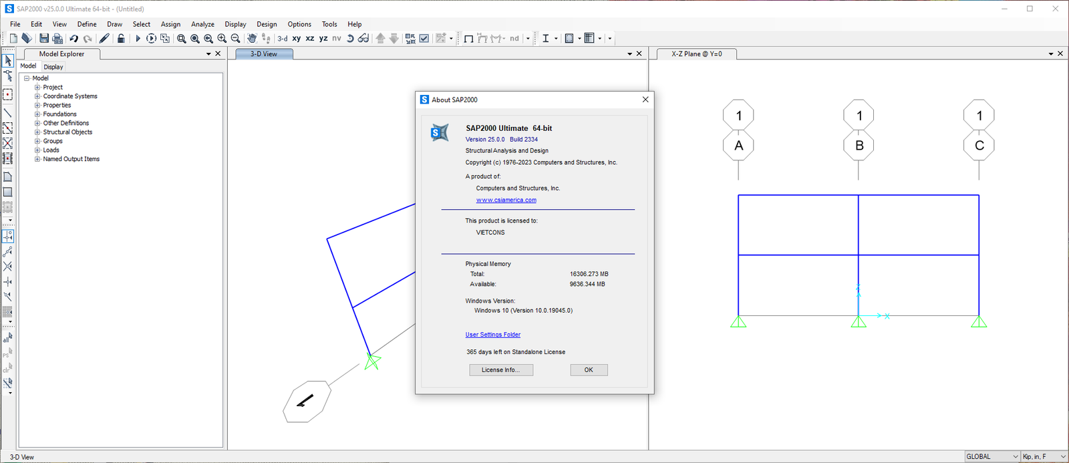Select Named Output Items in the tree
1069x463 pixels.
tap(71, 159)
